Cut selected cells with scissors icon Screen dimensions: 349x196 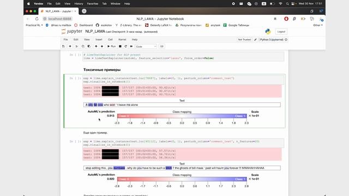tap(77, 46)
